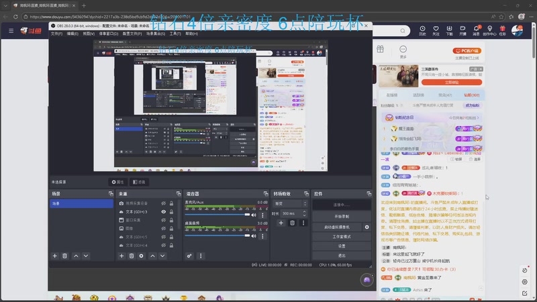The height and width of the screenshot is (302, 537).
Task: Click the 属性 properties button with gear
Action: [118, 182]
